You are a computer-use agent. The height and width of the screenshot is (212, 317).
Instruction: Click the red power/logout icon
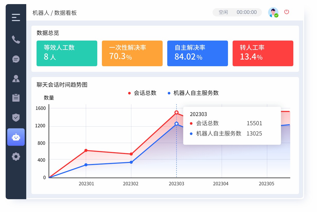pos(287,12)
